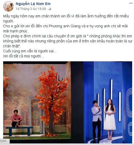Open the post timestamp 19 Tháng 3 lúc 18:09
This screenshot has width=134, height=145.
(31, 9)
